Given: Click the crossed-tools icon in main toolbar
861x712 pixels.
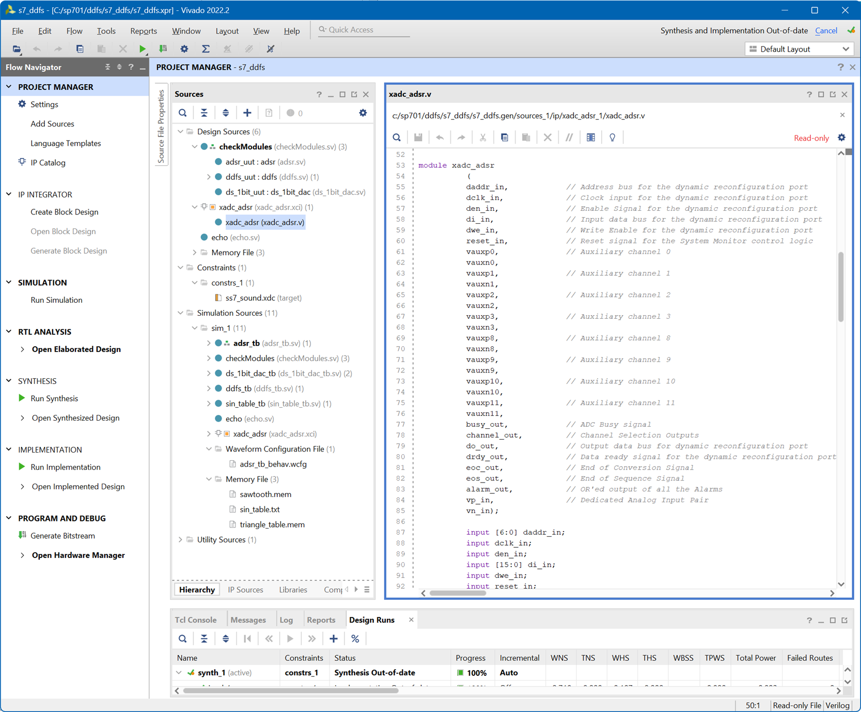Looking at the screenshot, I should [x=270, y=49].
